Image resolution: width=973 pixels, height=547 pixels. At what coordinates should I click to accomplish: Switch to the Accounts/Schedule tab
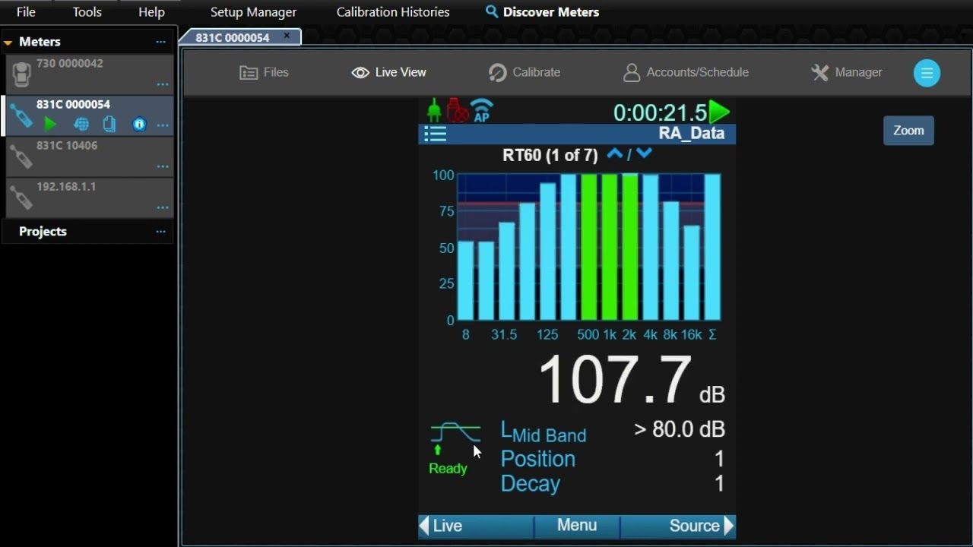click(x=686, y=72)
